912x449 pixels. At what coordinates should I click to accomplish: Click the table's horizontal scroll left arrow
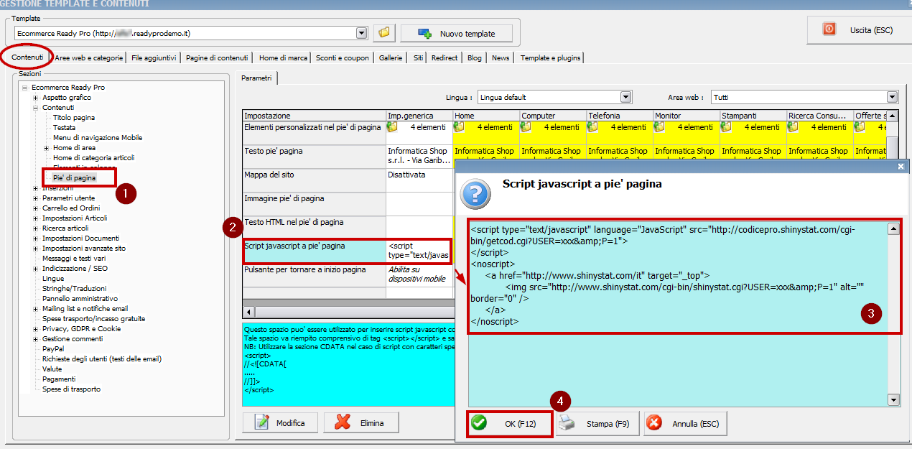tap(248, 312)
